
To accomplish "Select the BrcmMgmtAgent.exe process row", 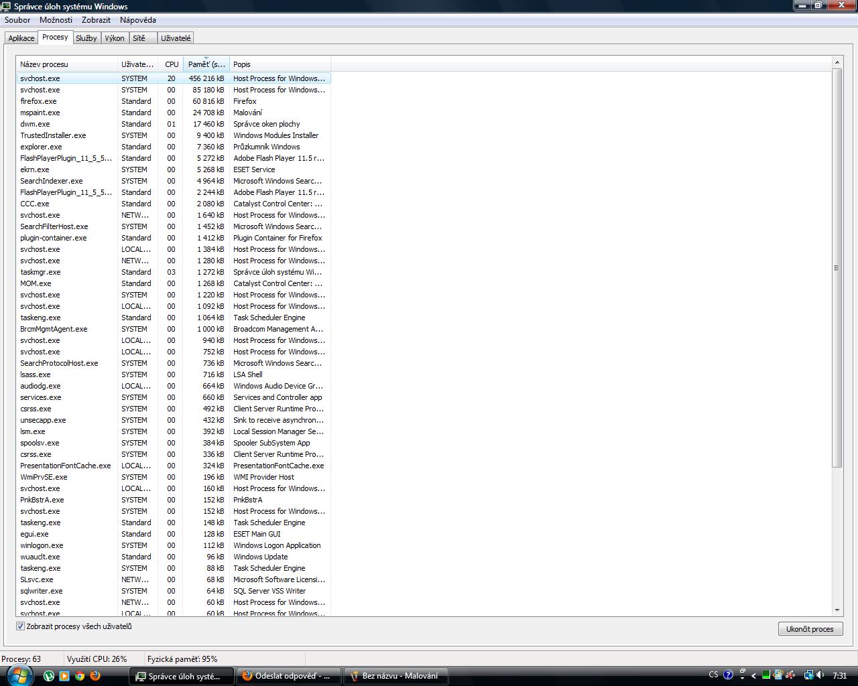I will (x=174, y=329).
